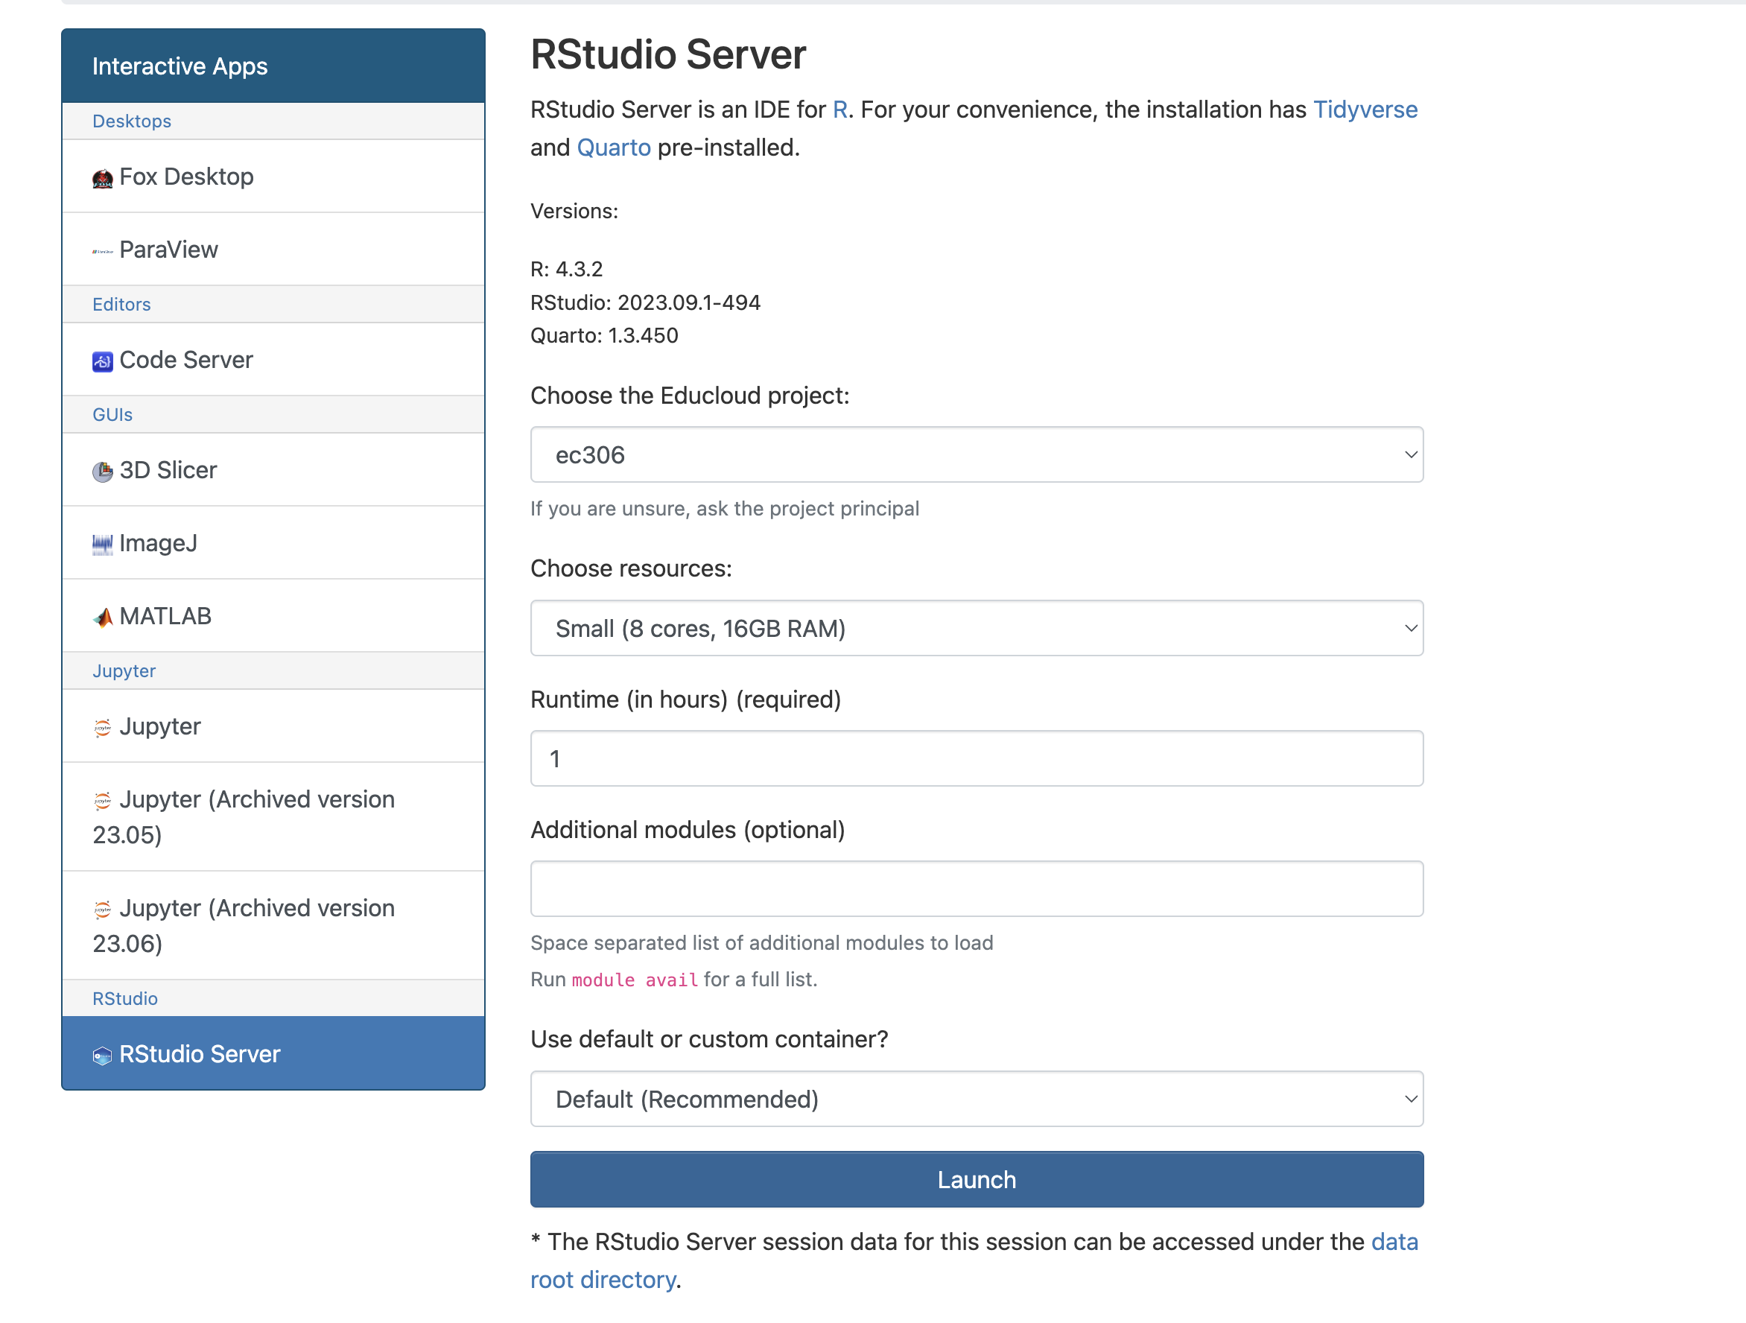The height and width of the screenshot is (1323, 1746).
Task: Click the RStudio Server icon
Action: (x=103, y=1056)
